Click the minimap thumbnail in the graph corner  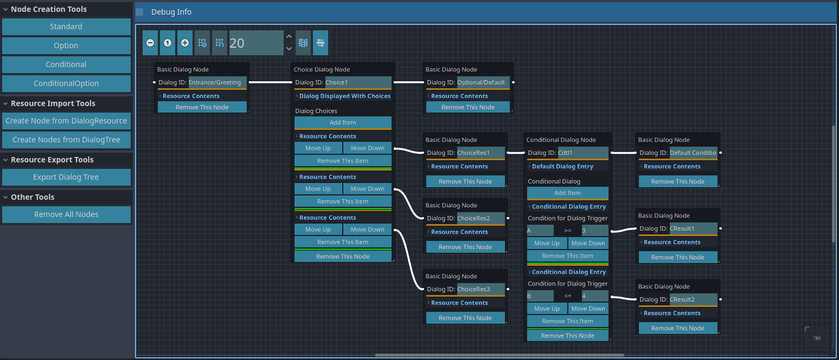[x=816, y=338]
